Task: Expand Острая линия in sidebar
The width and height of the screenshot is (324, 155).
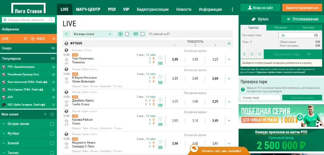Action: pos(4,124)
